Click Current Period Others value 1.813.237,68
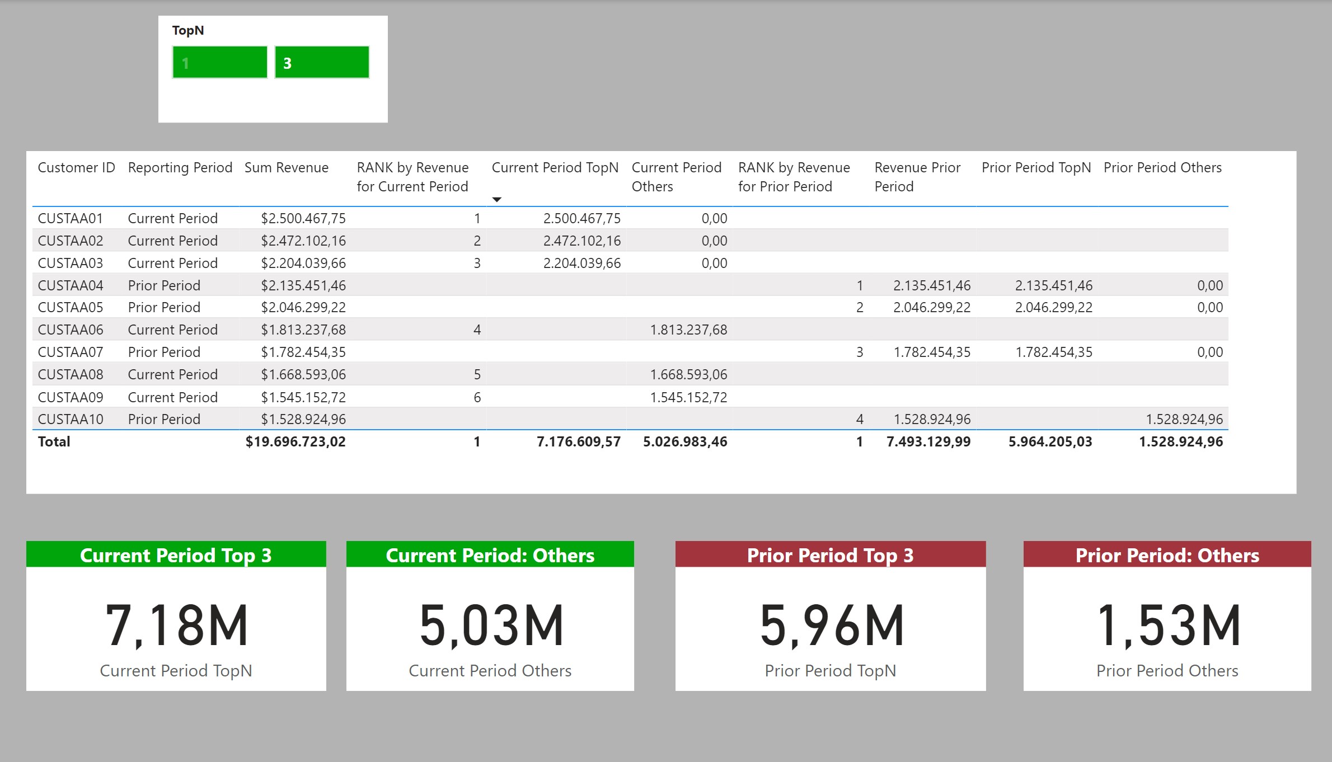Image resolution: width=1332 pixels, height=762 pixels. click(688, 330)
